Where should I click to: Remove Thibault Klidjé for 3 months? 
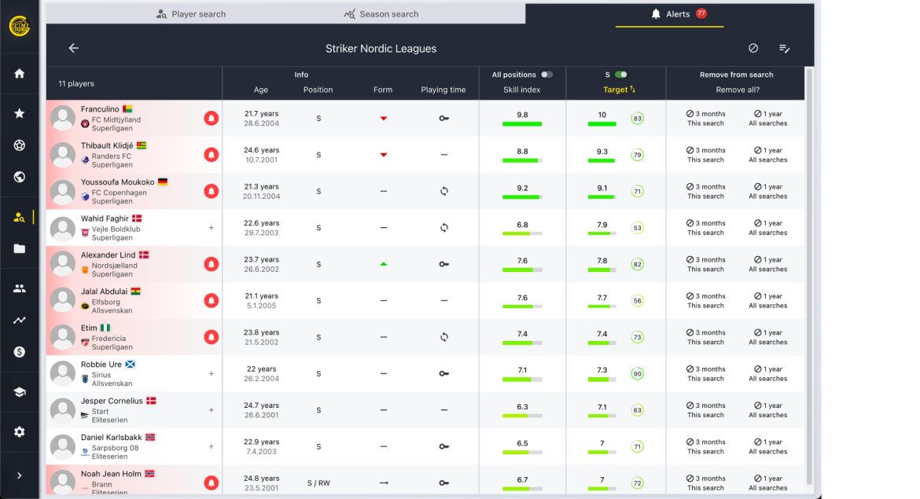coord(705,155)
